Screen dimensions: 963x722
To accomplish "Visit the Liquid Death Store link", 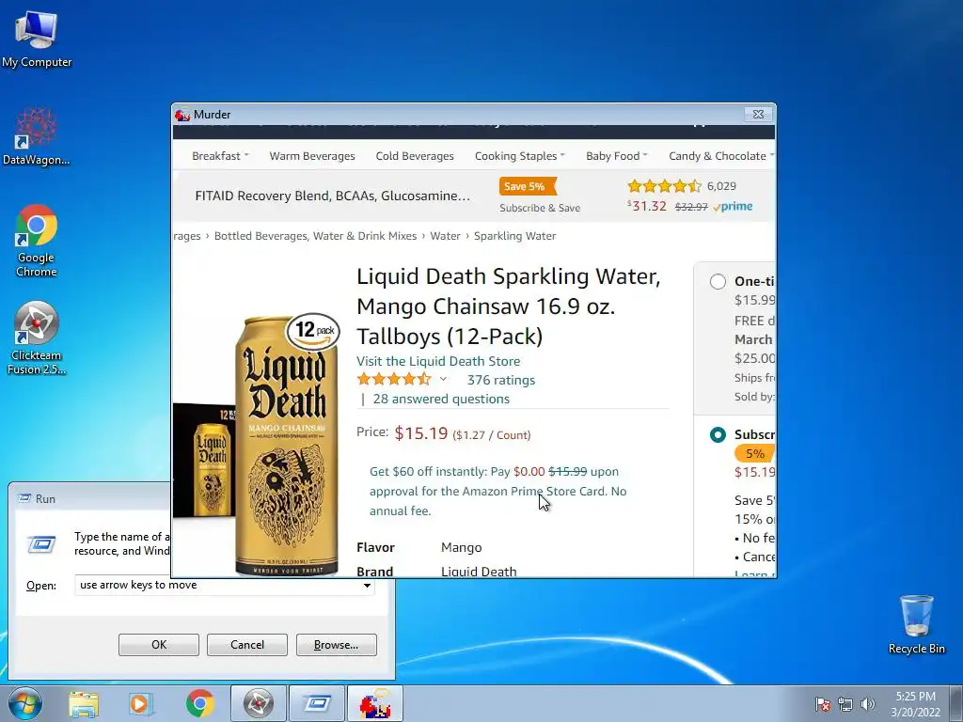I will tap(438, 361).
